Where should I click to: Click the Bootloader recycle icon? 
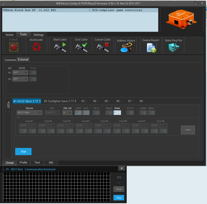36,47
